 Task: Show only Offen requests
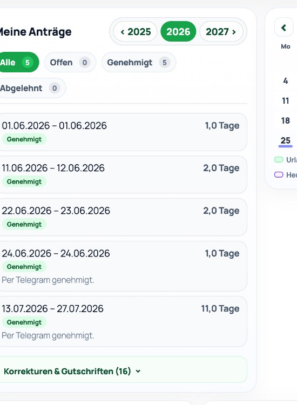(x=70, y=62)
